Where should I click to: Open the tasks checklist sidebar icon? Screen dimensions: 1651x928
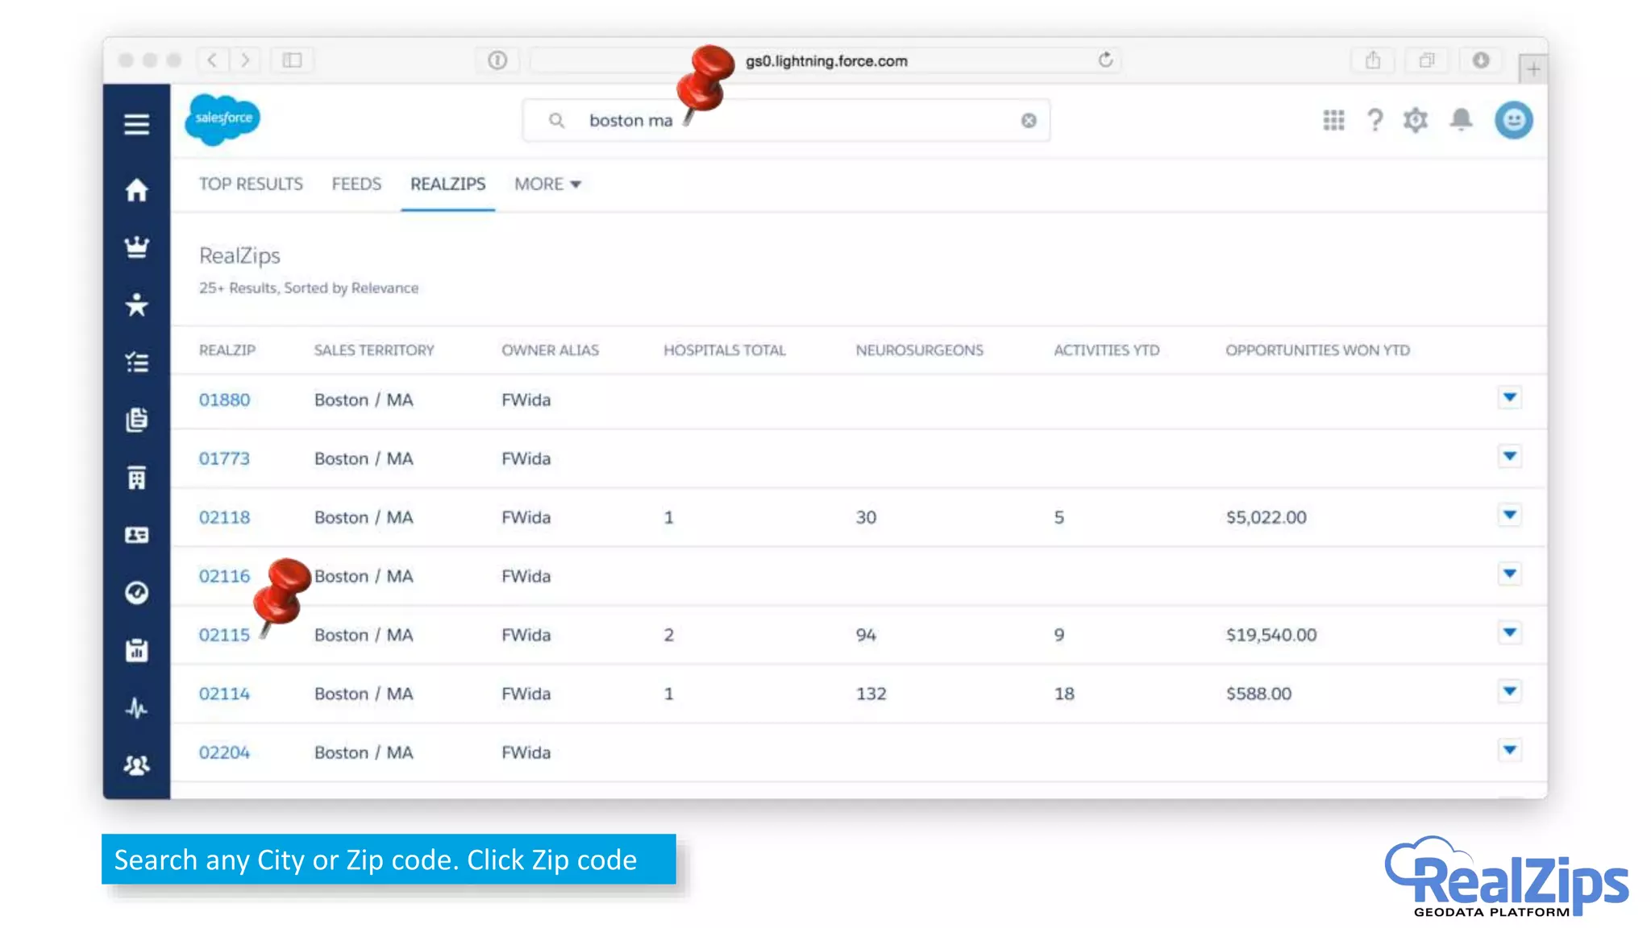136,362
